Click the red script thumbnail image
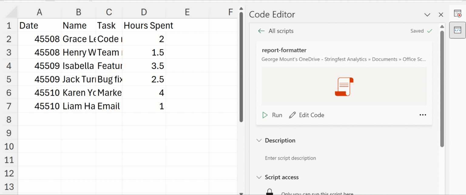This screenshot has height=195, width=466. 344,87
